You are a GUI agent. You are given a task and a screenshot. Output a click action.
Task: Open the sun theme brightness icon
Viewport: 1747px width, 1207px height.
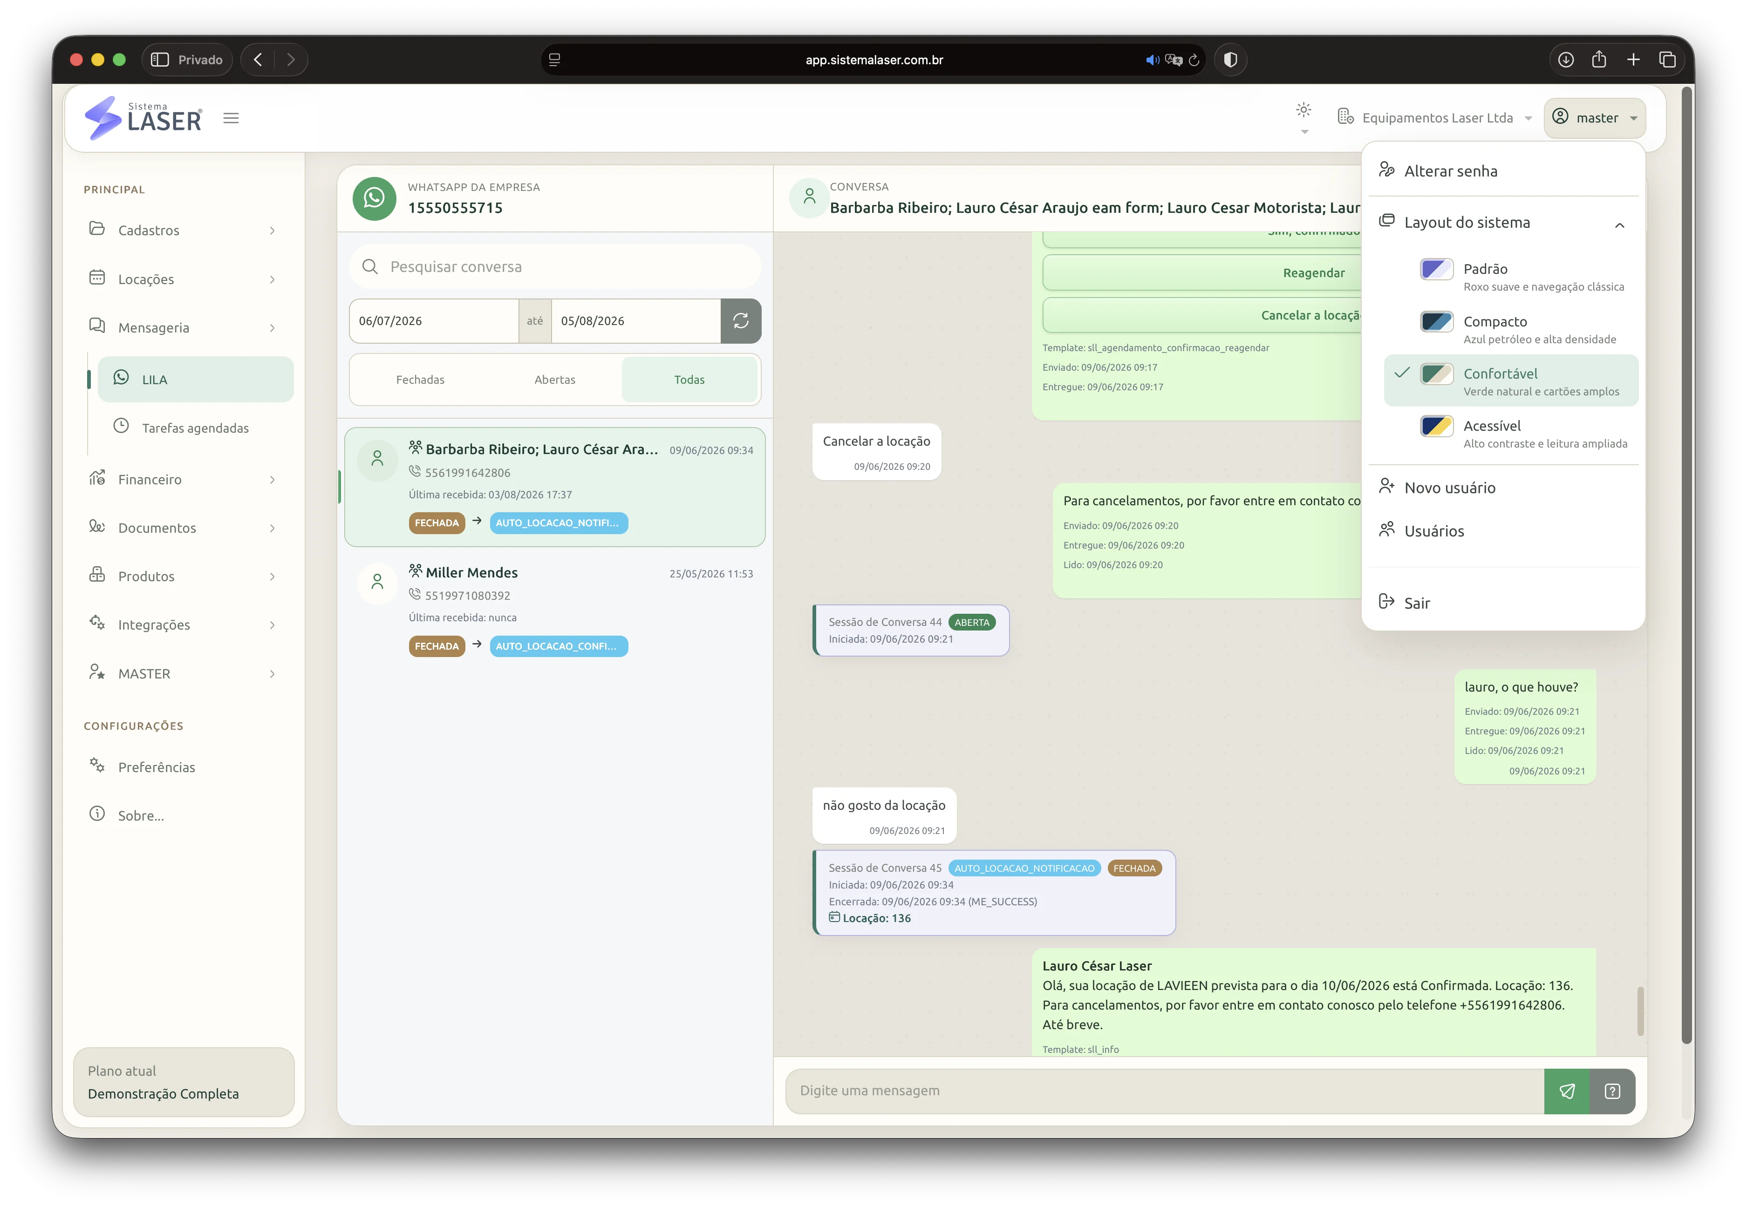[1303, 109]
